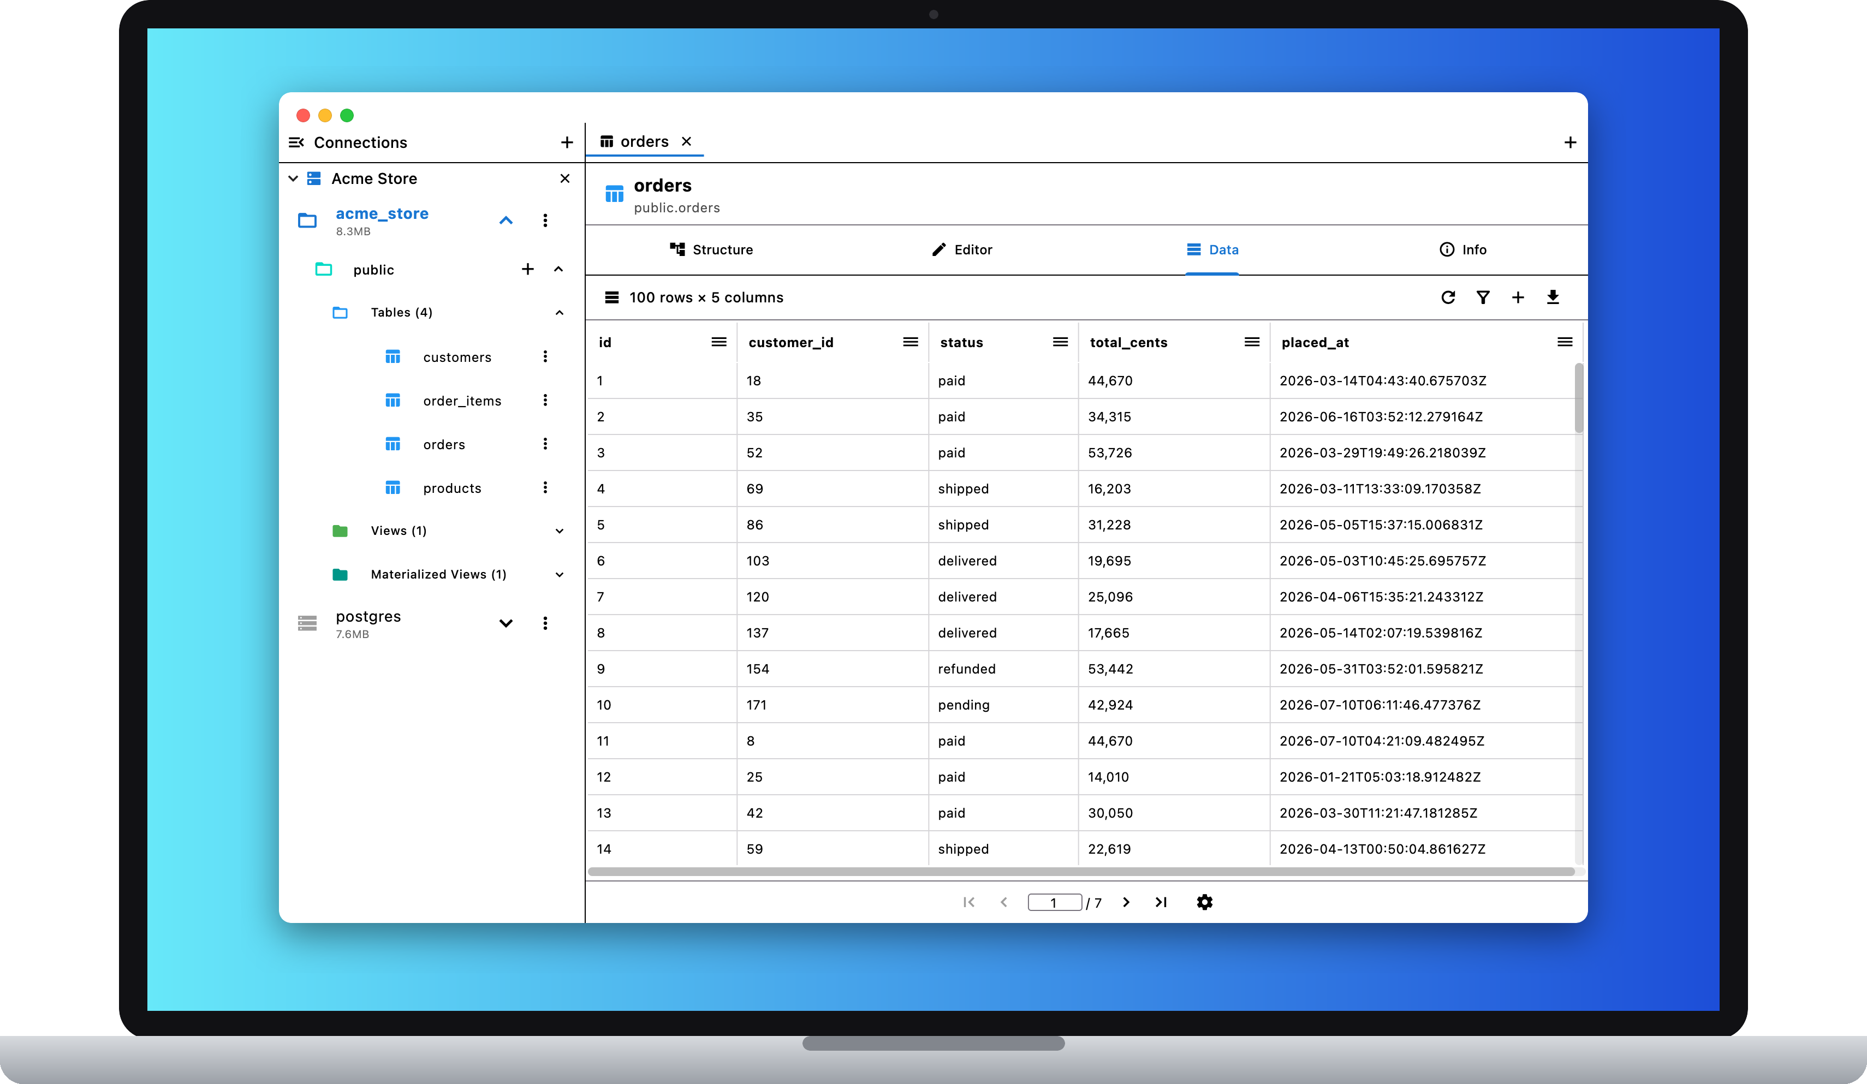Open a new tab with plus
Viewport: 1867px width, 1084px height.
click(1570, 142)
